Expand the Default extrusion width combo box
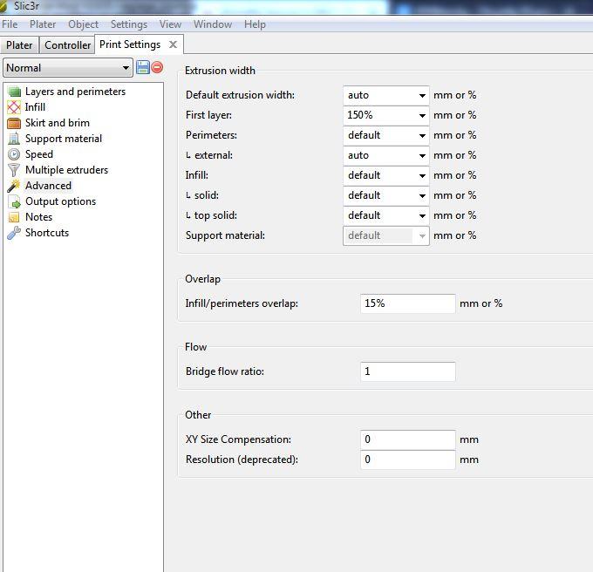 coord(422,96)
